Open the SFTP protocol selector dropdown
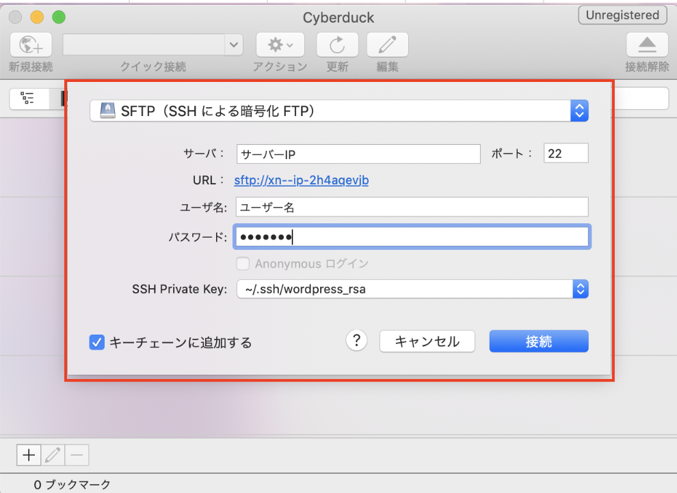The image size is (677, 493). 339,111
